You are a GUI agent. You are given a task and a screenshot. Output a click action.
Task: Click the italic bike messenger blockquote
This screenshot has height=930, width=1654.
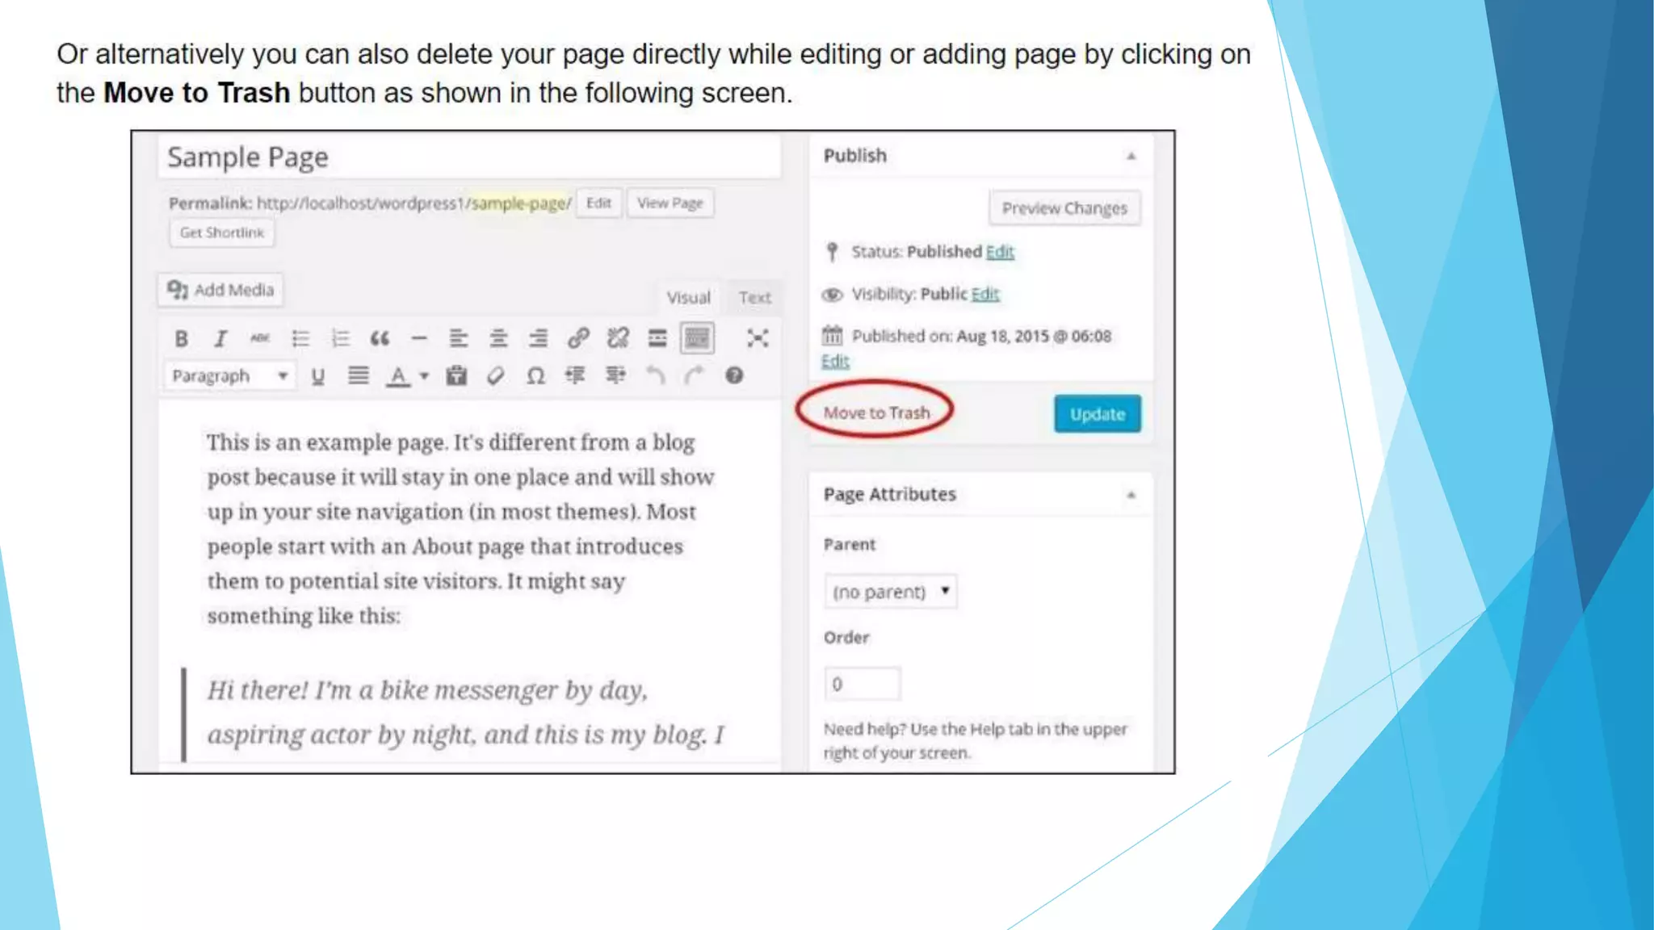tap(465, 712)
